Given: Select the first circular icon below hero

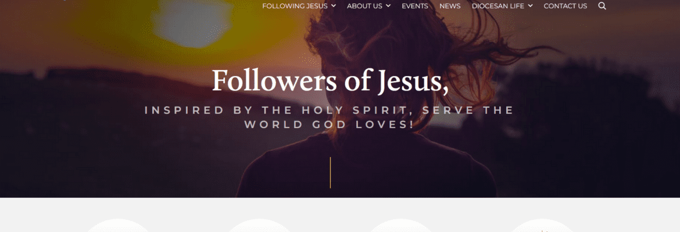Looking at the screenshot, I should pyautogui.click(x=118, y=226).
